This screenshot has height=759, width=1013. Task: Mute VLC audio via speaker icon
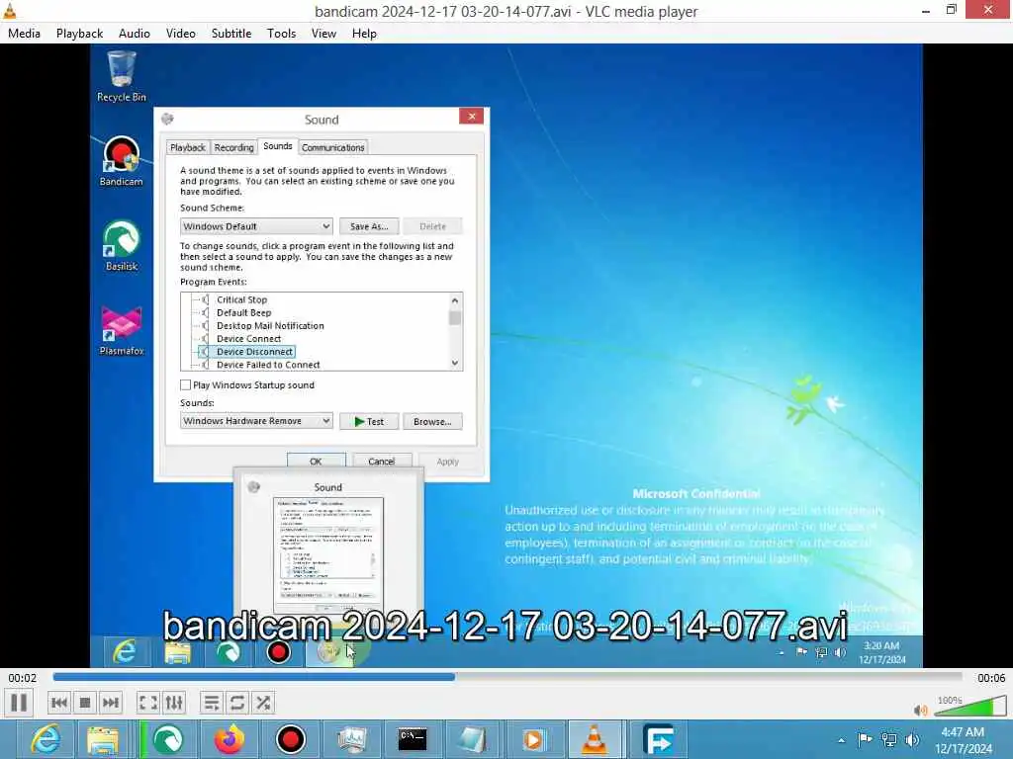tap(921, 711)
